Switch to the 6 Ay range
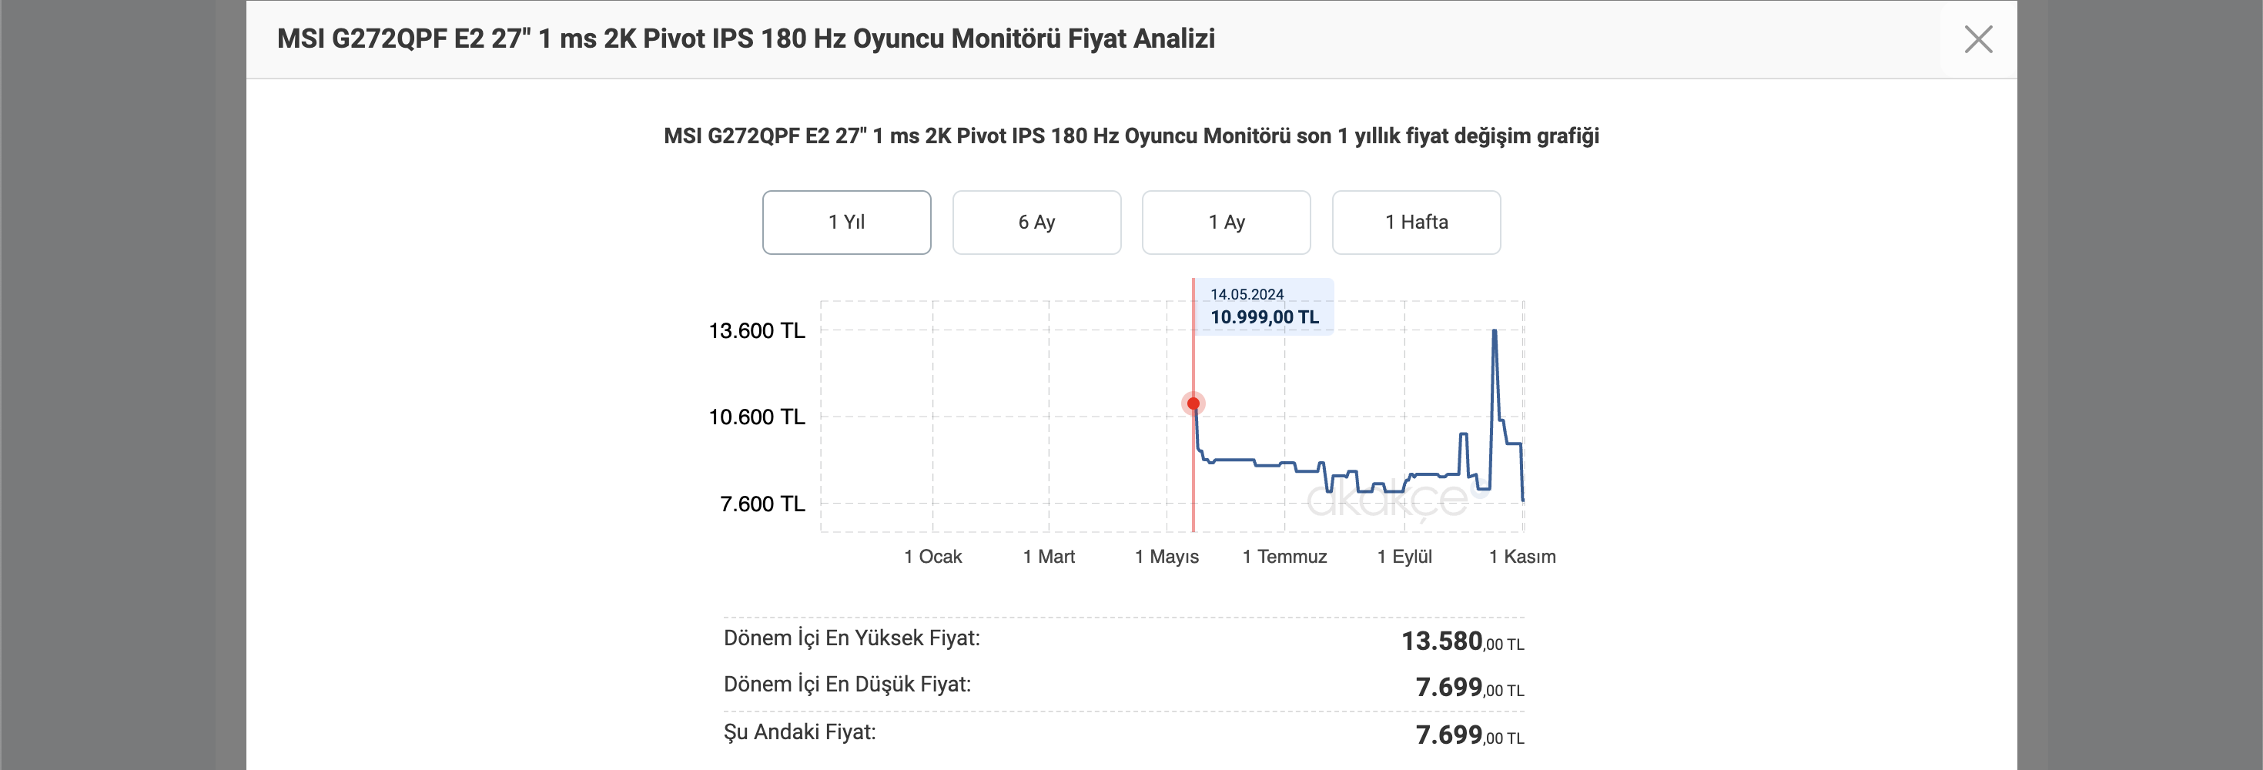 1036,223
